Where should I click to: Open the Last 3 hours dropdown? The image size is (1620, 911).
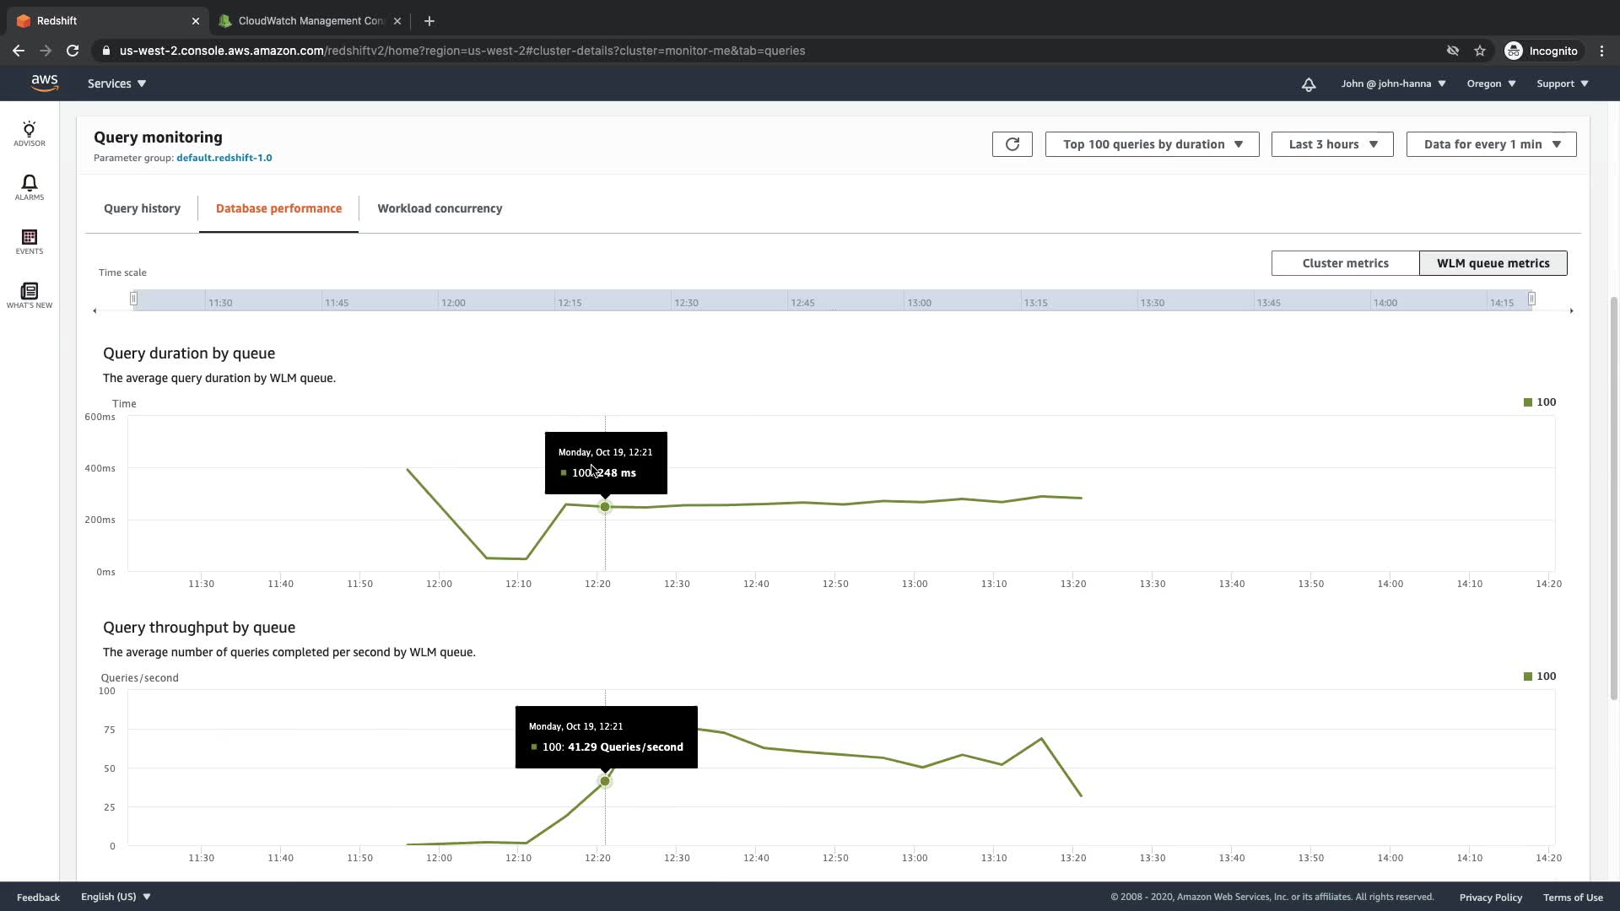pyautogui.click(x=1331, y=144)
